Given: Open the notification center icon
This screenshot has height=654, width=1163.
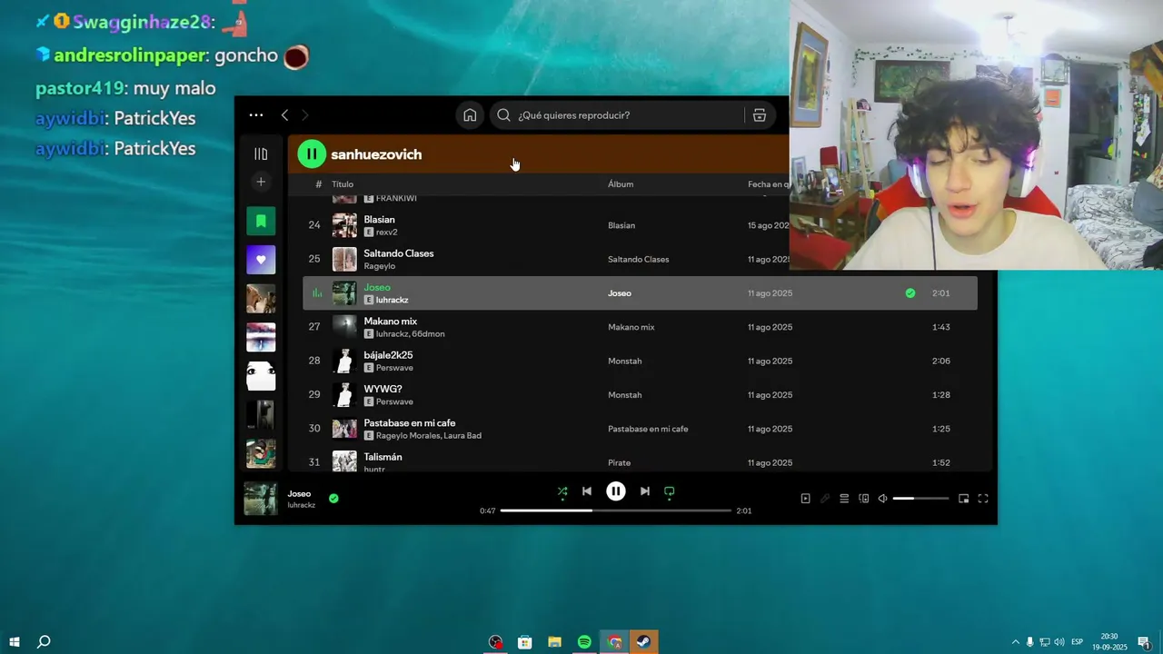Looking at the screenshot, I should pos(1144,642).
